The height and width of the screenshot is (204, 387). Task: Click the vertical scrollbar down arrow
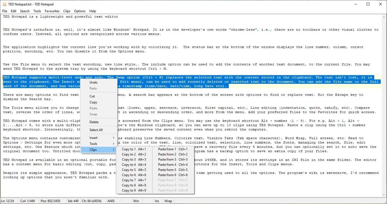384,195
